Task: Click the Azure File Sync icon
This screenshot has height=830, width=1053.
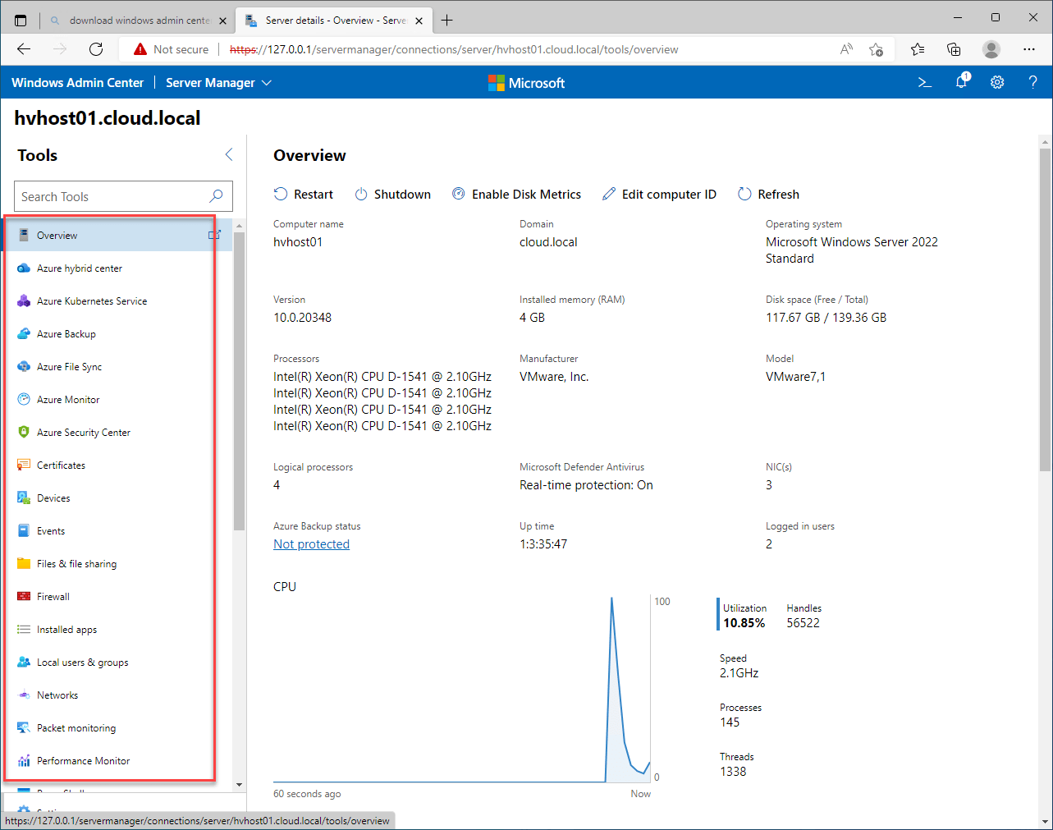Action: [x=24, y=367]
